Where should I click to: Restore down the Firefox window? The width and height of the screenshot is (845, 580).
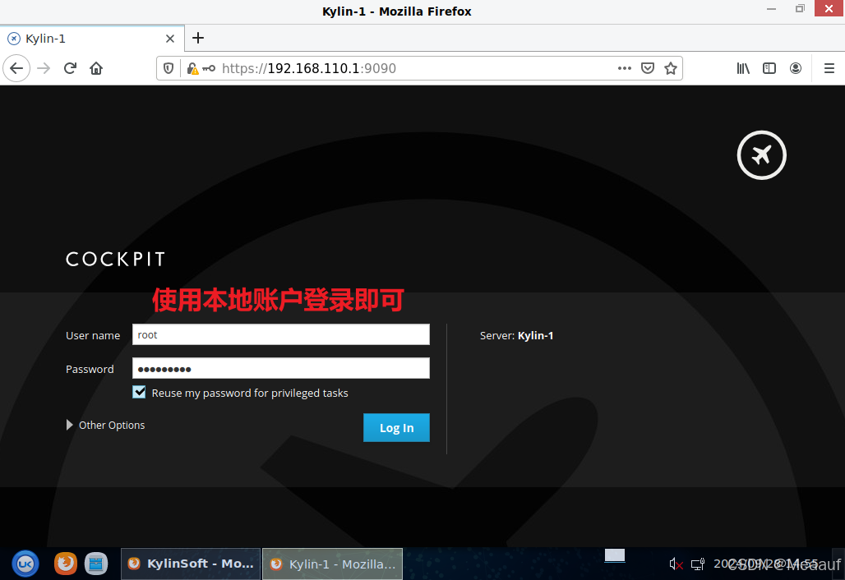tap(800, 8)
